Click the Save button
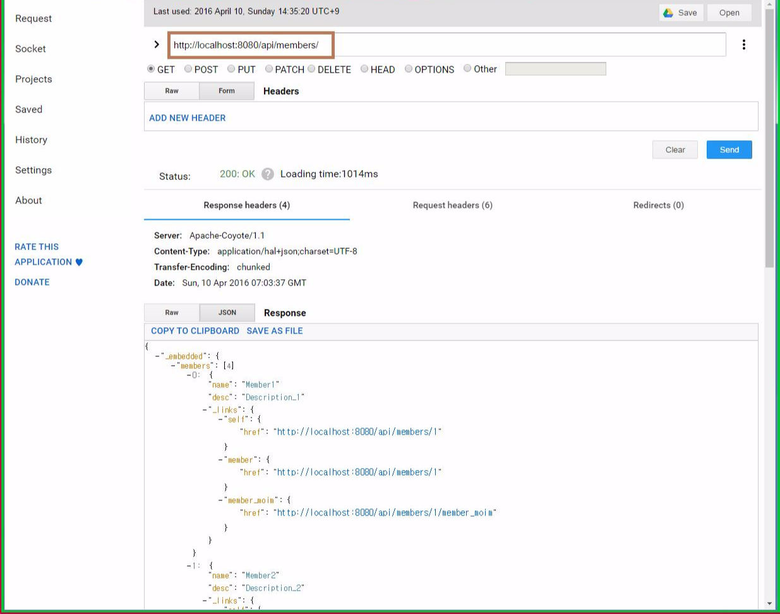This screenshot has height=614, width=780. tap(681, 13)
